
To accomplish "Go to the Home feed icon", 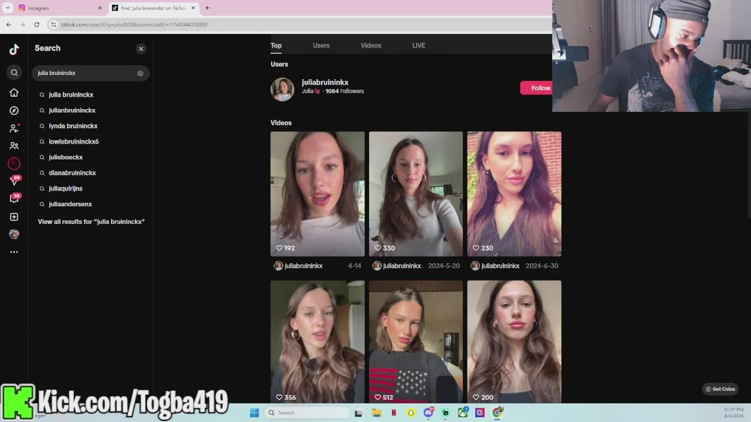I will [14, 93].
